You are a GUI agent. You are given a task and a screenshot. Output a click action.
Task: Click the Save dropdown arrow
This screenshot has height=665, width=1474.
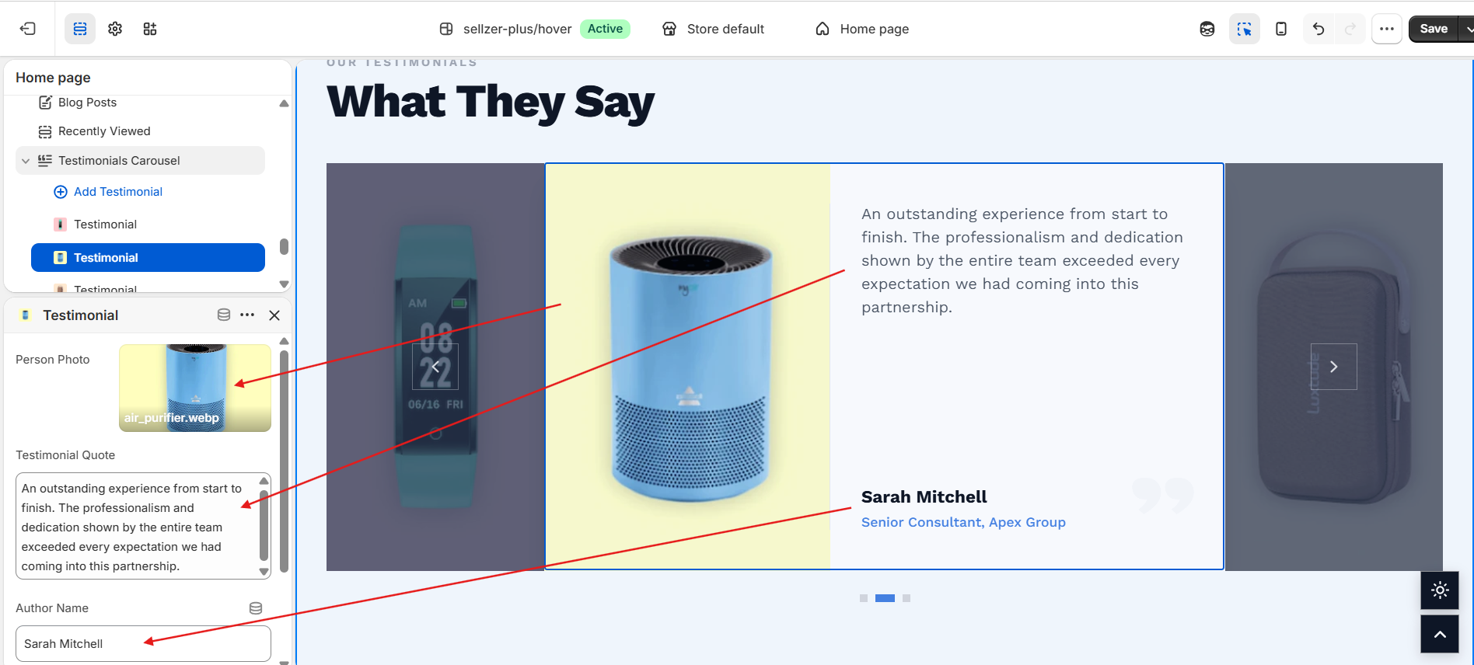tap(1468, 29)
